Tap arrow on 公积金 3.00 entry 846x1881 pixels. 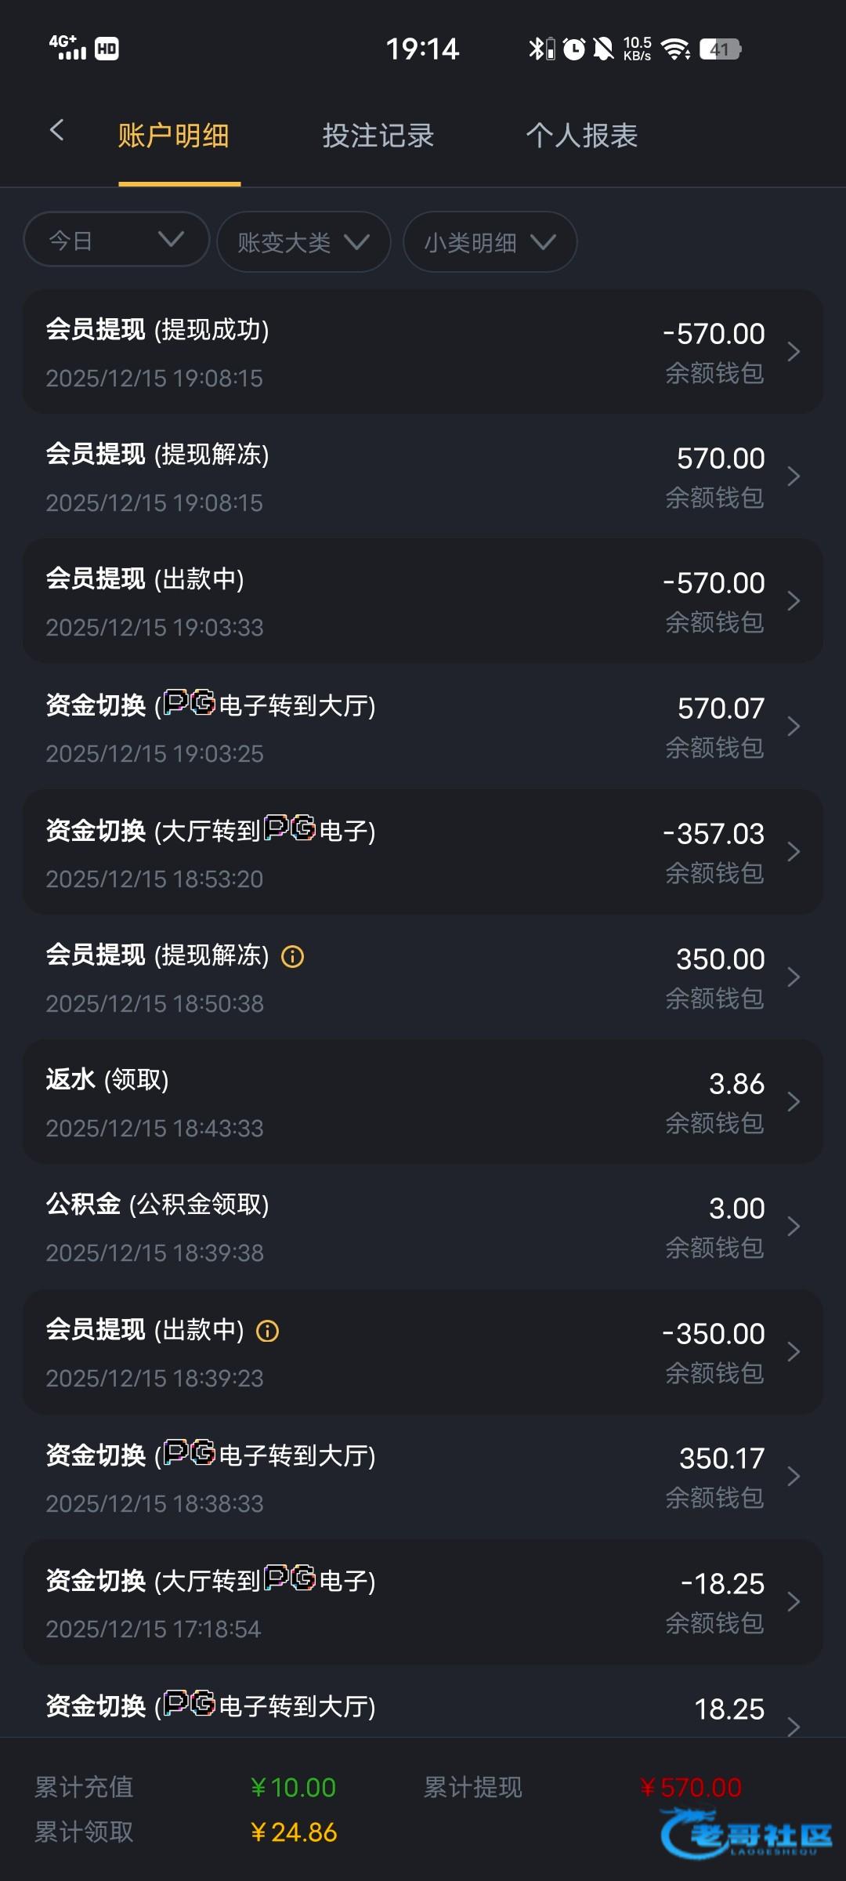794,1227
